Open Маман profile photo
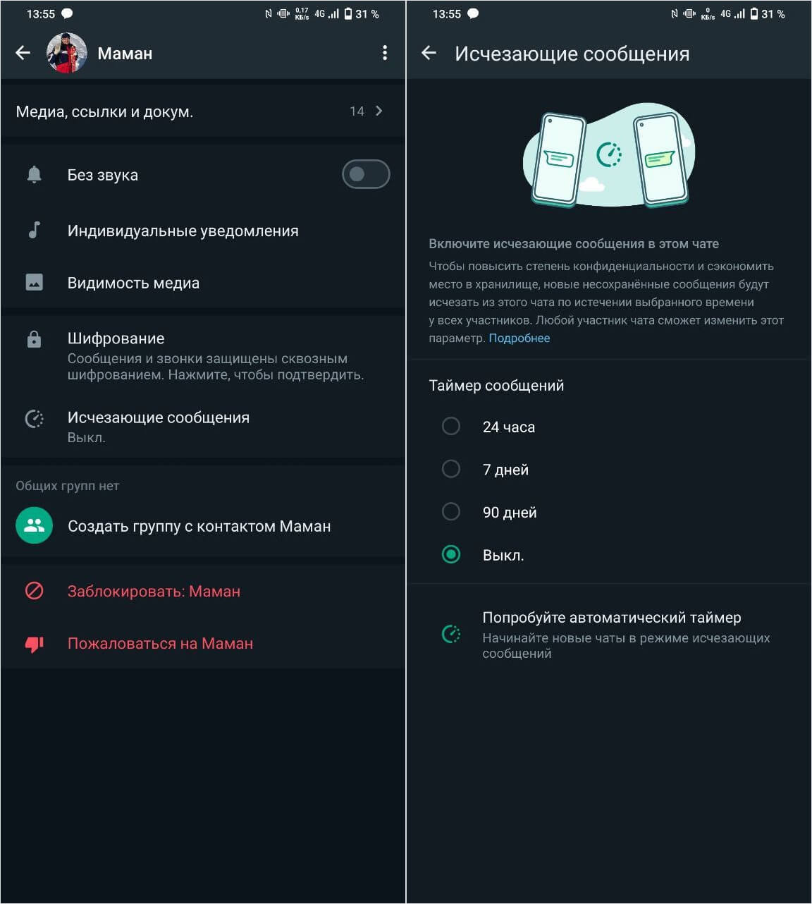 (x=67, y=53)
